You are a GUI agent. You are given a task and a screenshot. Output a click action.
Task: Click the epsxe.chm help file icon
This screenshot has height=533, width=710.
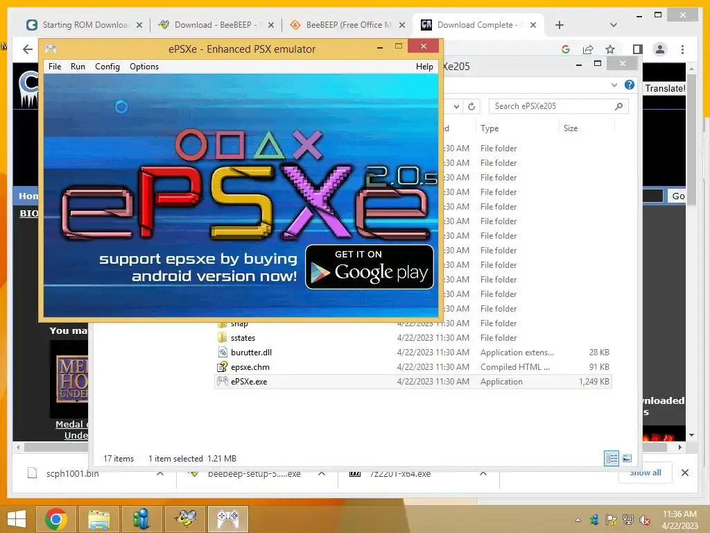(223, 366)
